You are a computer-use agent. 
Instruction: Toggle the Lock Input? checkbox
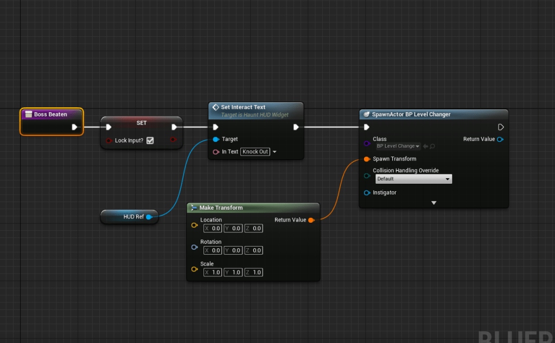coord(150,140)
